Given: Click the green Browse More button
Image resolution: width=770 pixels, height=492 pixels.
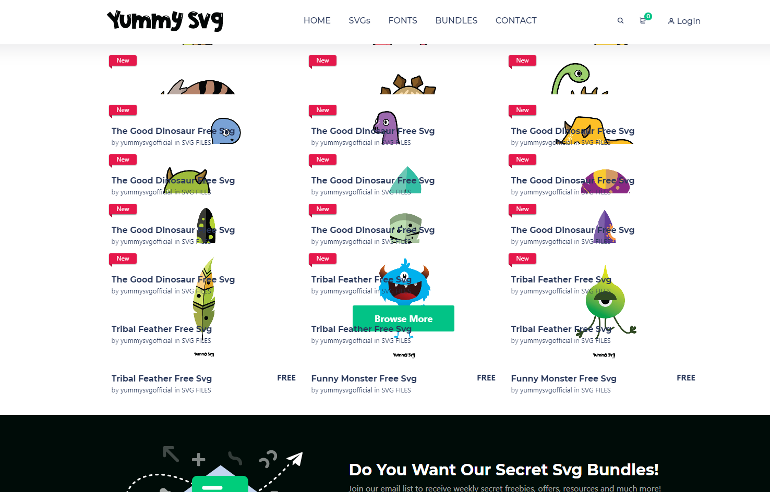Looking at the screenshot, I should [403, 318].
